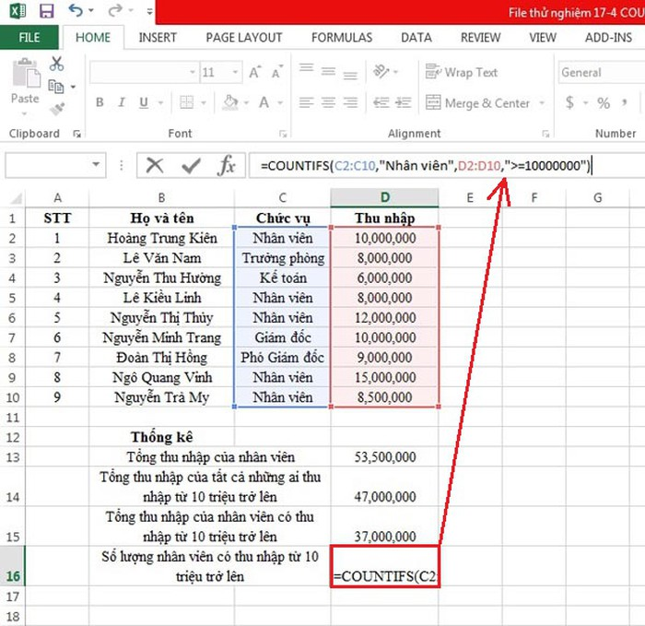Viewport: 645px width, 626px height.
Task: Click the Fill Color paint bucket icon
Action: (x=230, y=102)
